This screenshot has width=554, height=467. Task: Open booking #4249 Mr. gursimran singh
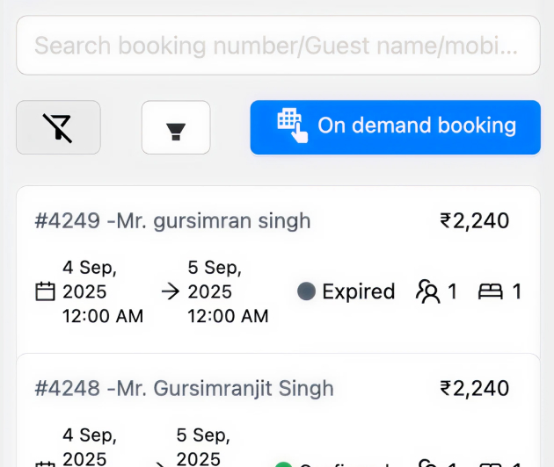[278, 269]
